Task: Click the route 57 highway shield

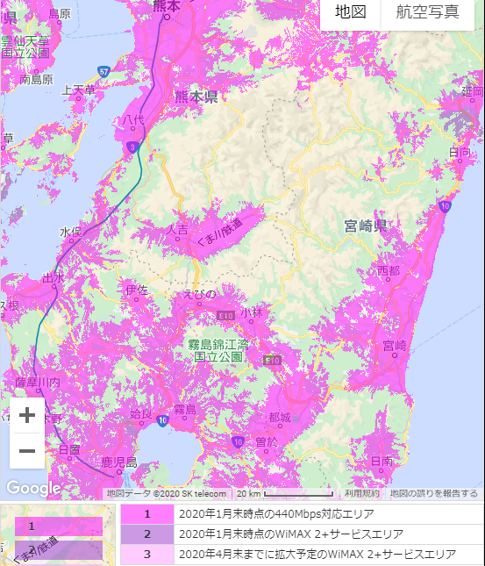Action: click(103, 71)
